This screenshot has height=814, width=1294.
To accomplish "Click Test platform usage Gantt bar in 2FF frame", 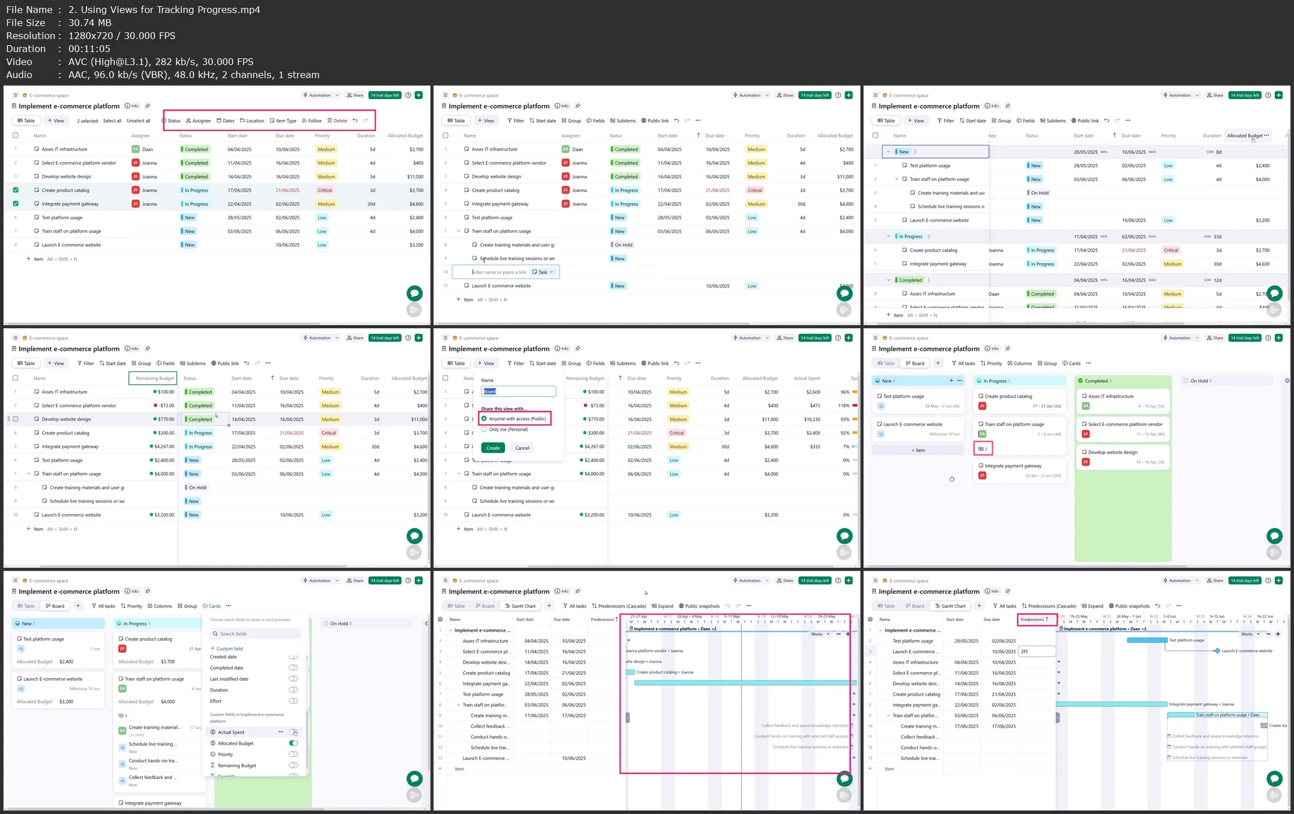I will pos(1147,640).
